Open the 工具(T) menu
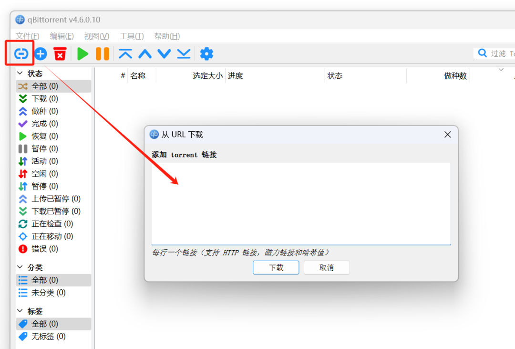Image resolution: width=515 pixels, height=349 pixels. 132,36
